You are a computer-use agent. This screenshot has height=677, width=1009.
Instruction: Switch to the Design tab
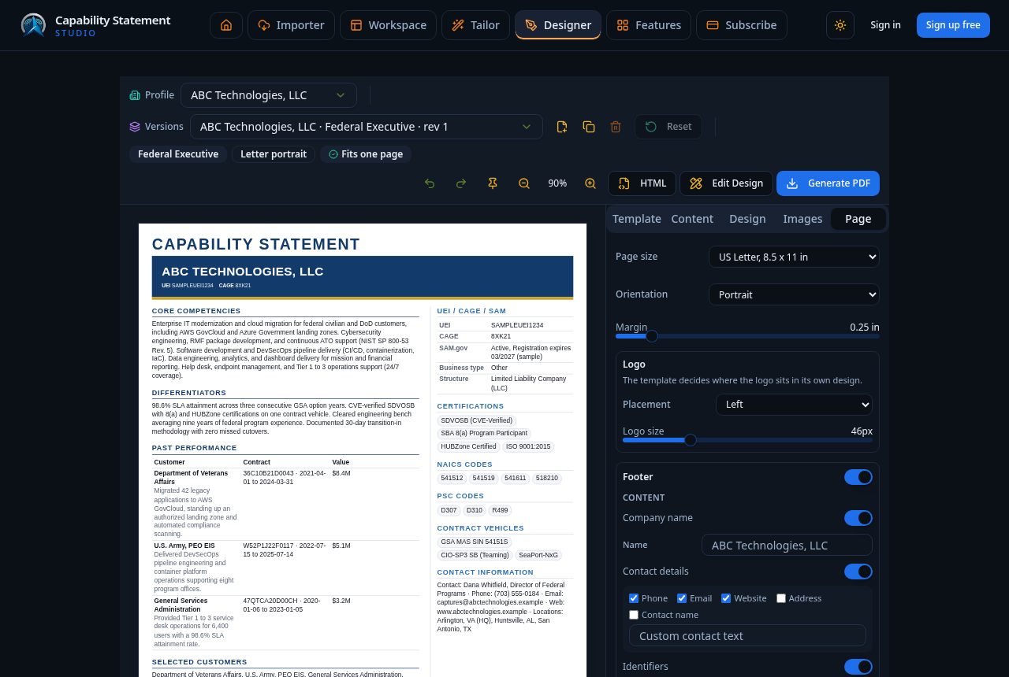click(x=747, y=219)
